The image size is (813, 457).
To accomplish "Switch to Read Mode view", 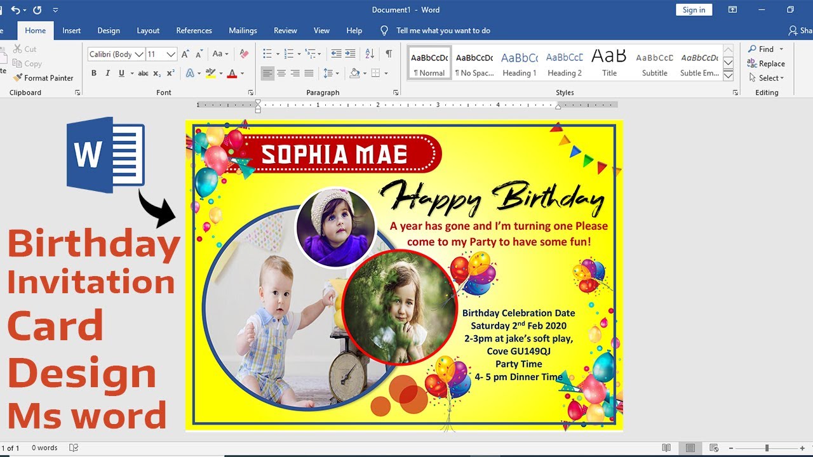I will (x=666, y=447).
